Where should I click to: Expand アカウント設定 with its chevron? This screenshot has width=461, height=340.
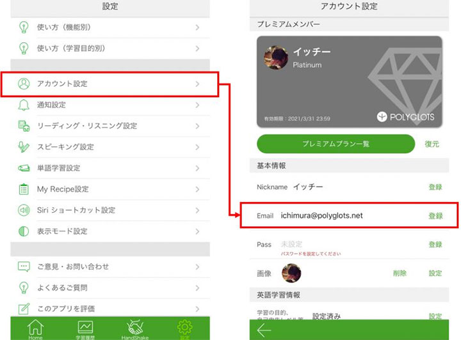point(197,84)
